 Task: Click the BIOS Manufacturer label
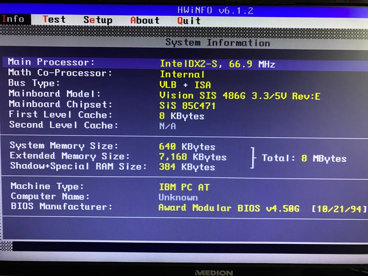pos(62,207)
